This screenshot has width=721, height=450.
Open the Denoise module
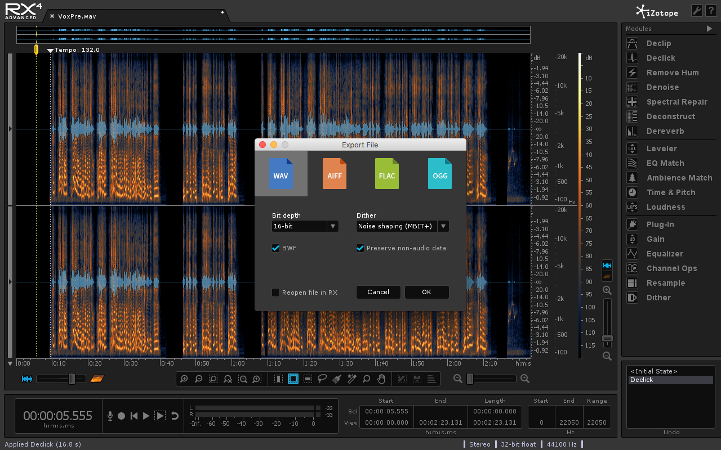(x=662, y=87)
